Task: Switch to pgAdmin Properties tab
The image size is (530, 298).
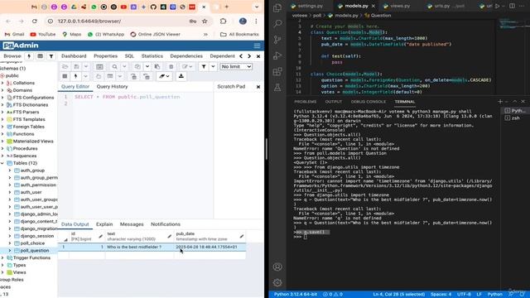Action: [x=105, y=56]
